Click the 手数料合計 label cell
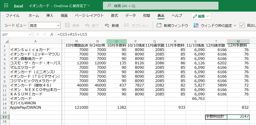 coord(216,117)
